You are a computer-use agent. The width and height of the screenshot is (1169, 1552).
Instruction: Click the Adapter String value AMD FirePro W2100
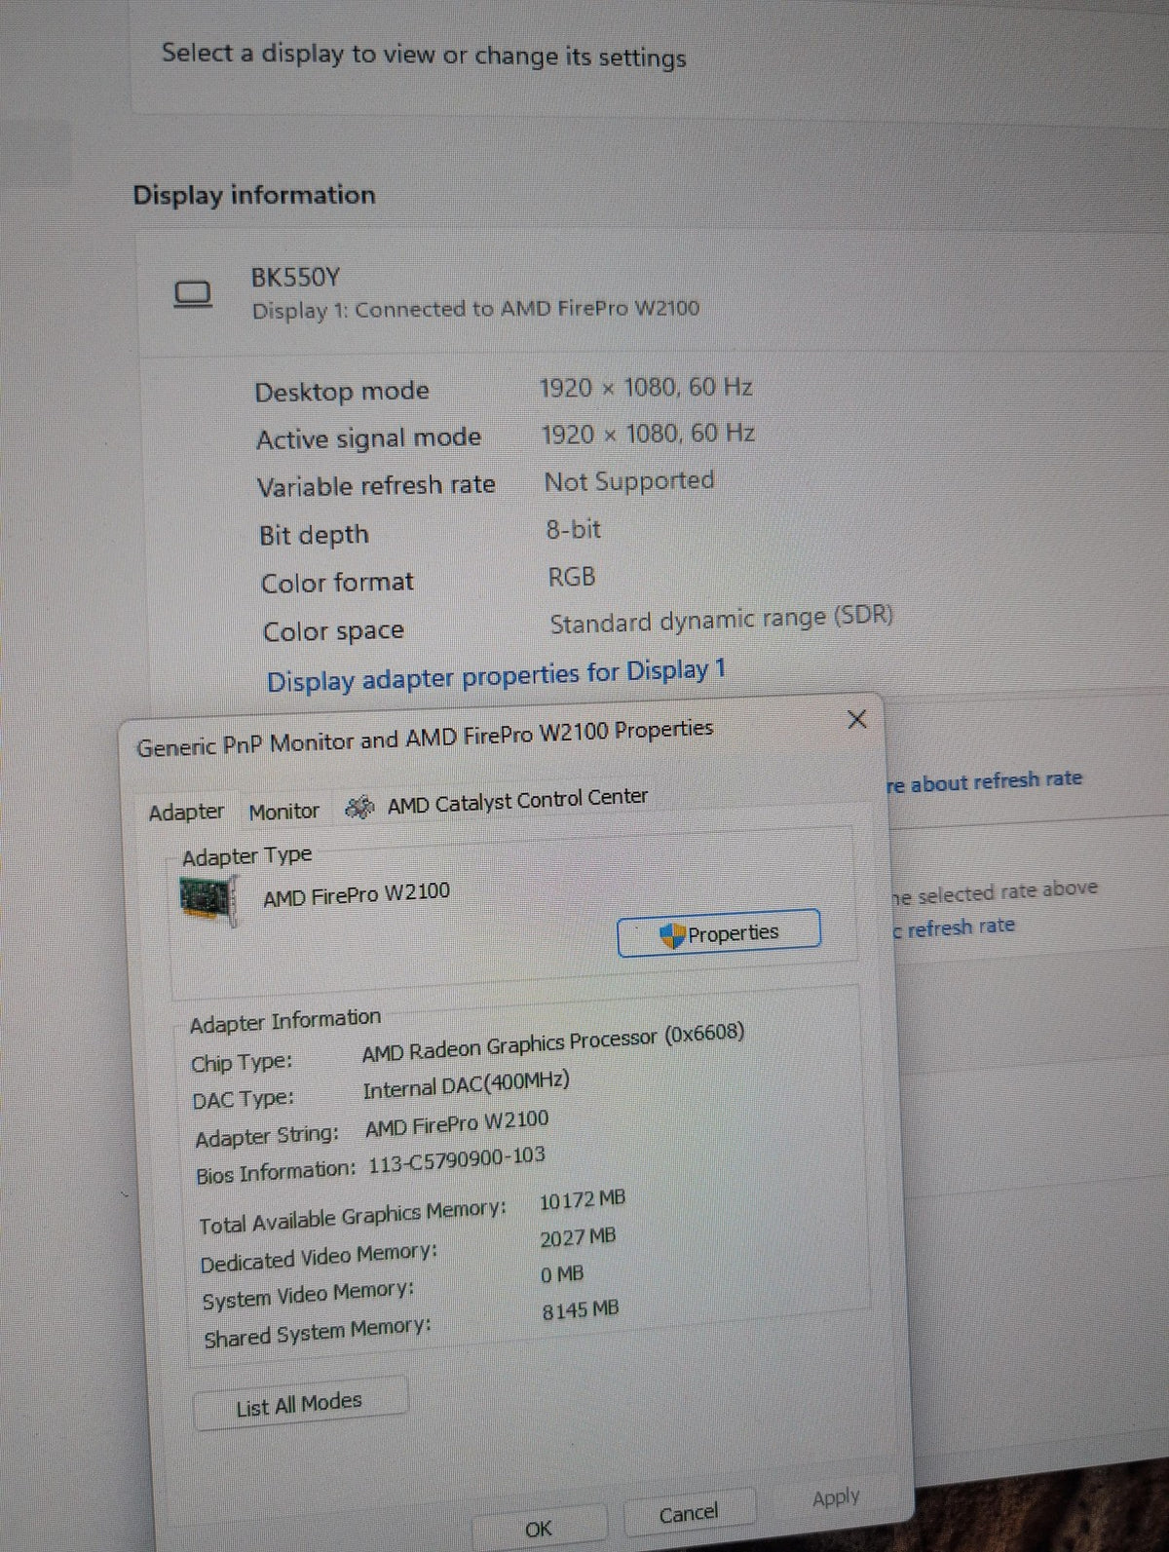[x=457, y=1124]
